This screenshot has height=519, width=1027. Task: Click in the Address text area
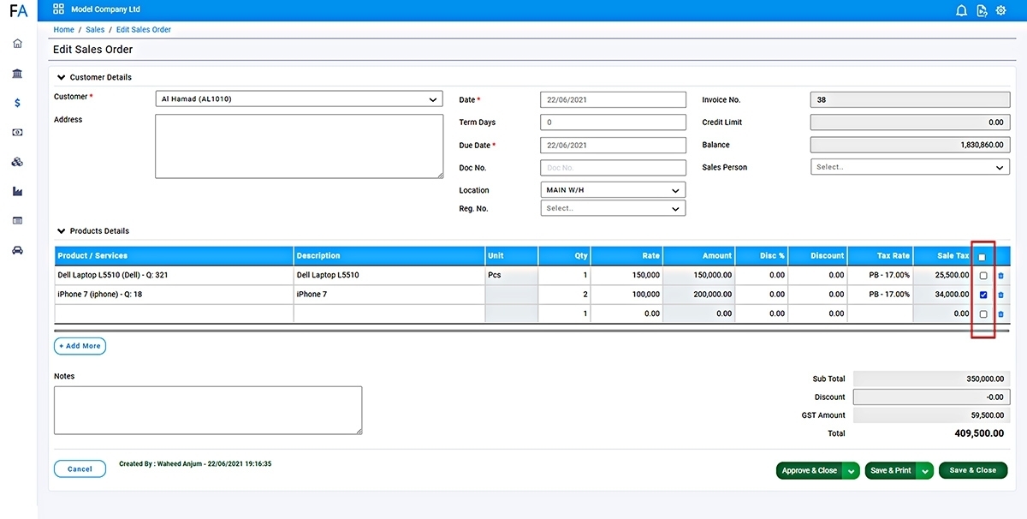tap(299, 146)
